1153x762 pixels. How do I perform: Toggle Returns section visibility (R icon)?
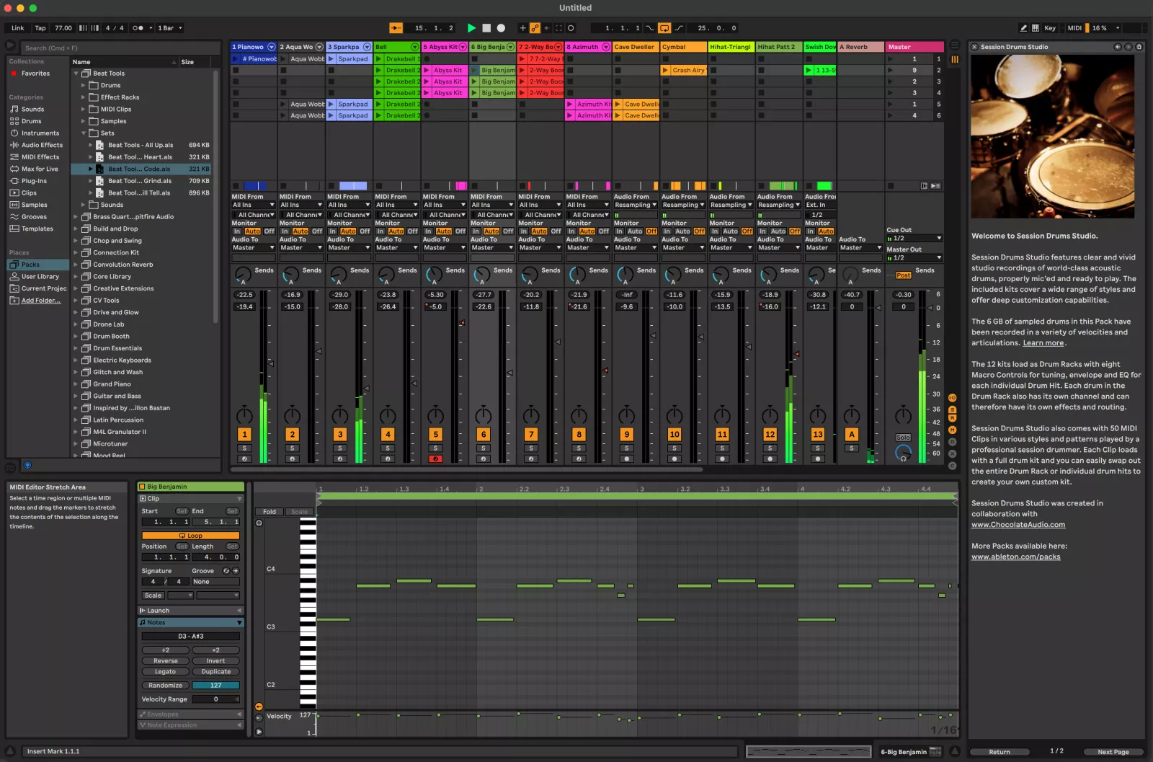pyautogui.click(x=953, y=418)
